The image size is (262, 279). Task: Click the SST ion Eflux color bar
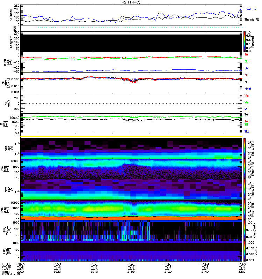(245, 149)
